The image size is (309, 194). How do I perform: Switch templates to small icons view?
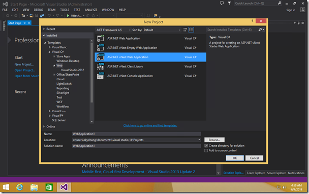(185, 30)
